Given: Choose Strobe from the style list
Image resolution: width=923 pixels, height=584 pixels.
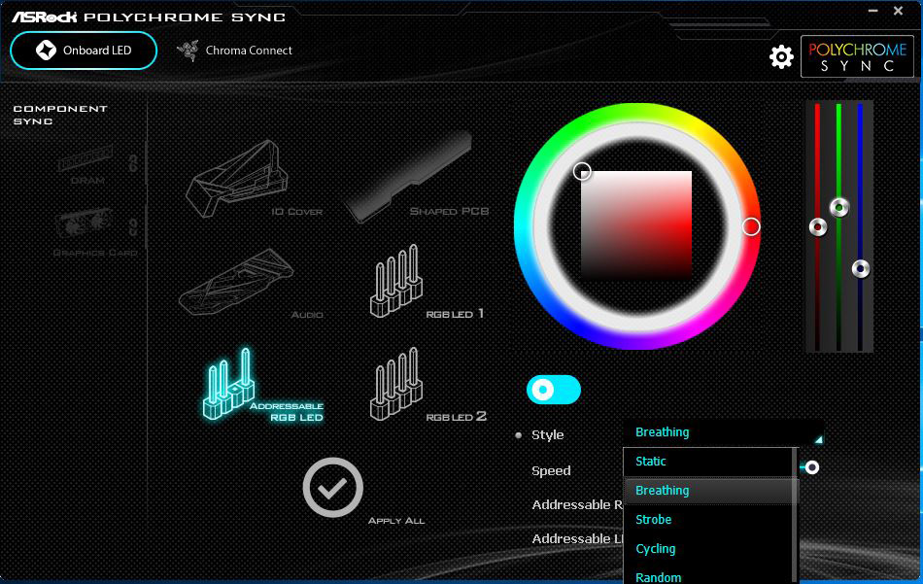Looking at the screenshot, I should click(x=709, y=520).
